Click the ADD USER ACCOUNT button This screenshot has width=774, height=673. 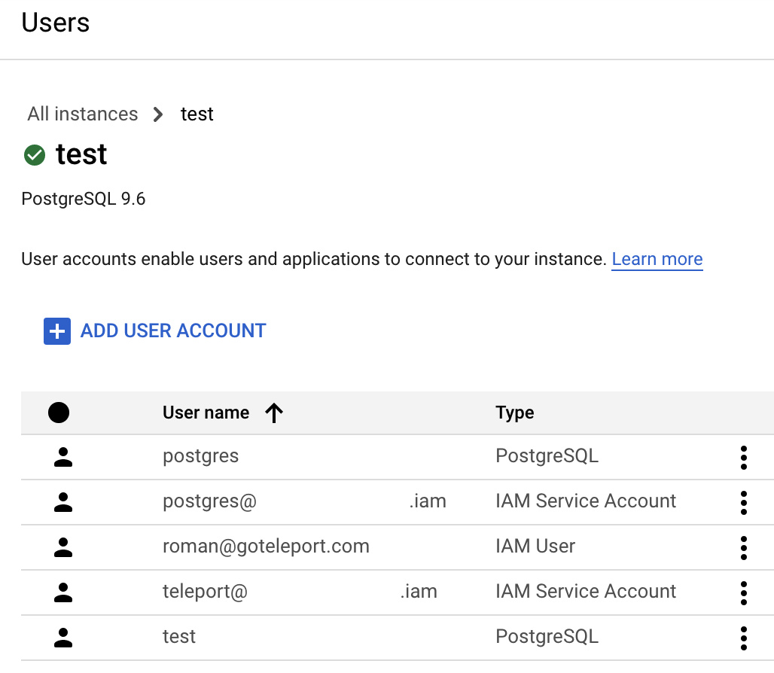pyautogui.click(x=172, y=330)
